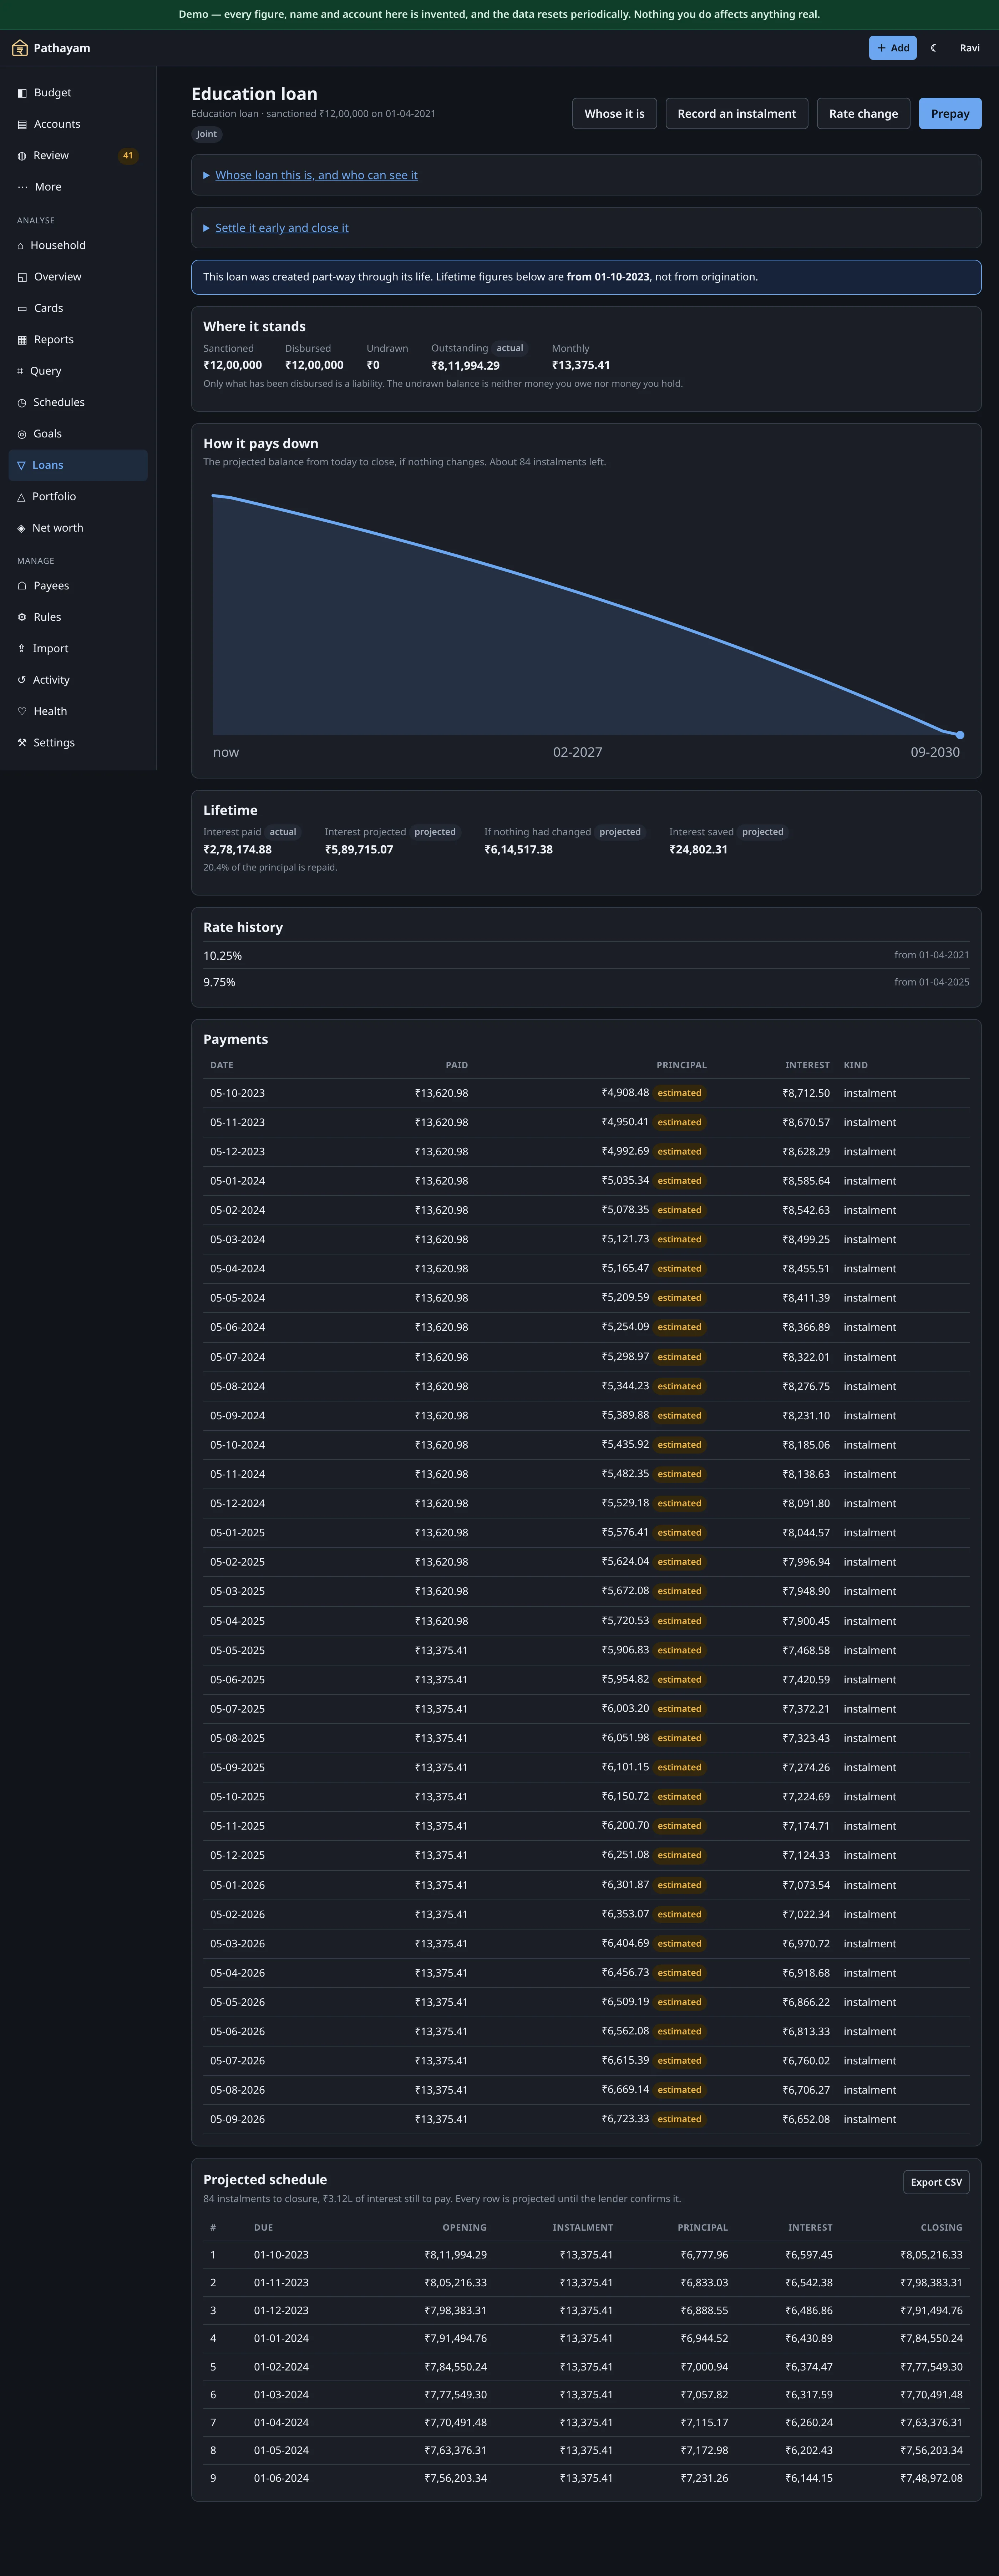The height and width of the screenshot is (2576, 999).
Task: Click the More ellipsis icon in sidebar
Action: (22, 187)
